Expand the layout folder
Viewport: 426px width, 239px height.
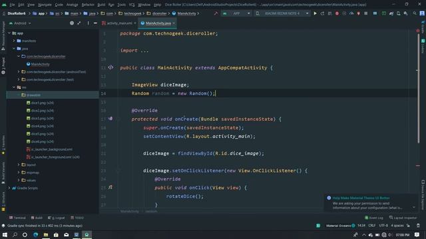click(19, 165)
